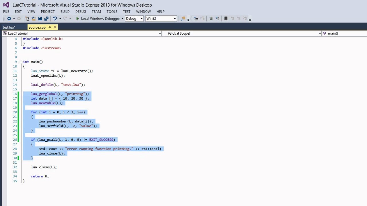
Task: Switch to the test.lua* tab
Action: 9,27
